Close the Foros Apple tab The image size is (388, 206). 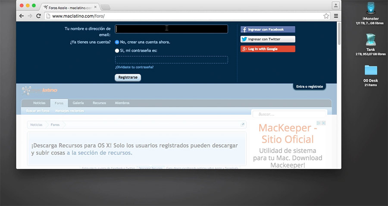pos(95,7)
